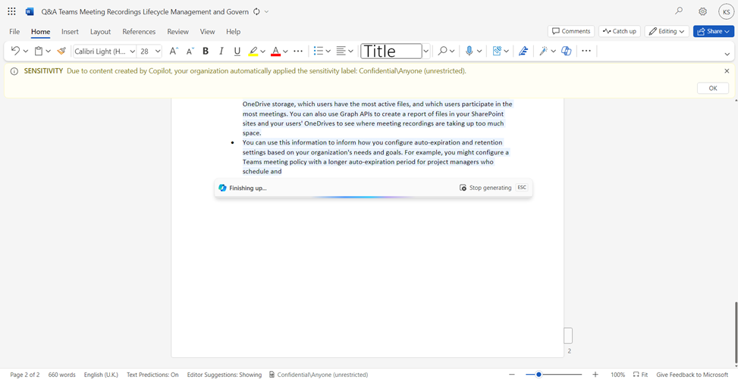The width and height of the screenshot is (738, 380).
Task: Click the vertical scrollbar thumb
Action: click(735, 334)
